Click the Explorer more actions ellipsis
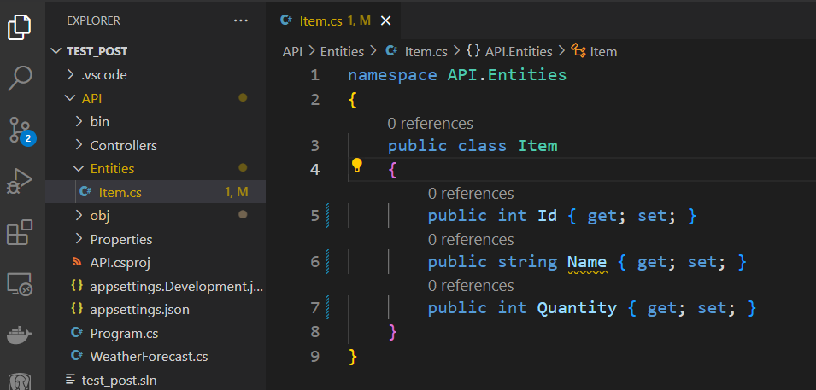The image size is (816, 390). tap(241, 20)
